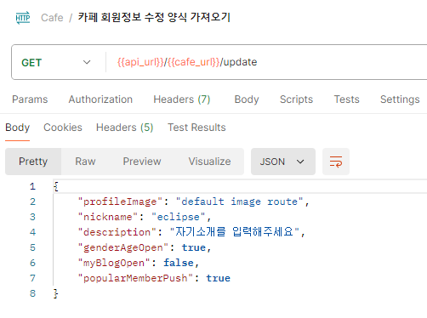Switch to the Preview response view
This screenshot has width=427, height=318.
coord(142,162)
